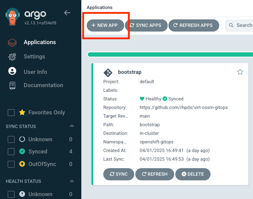Open Documentation via the book icon
253x199 pixels.
click(12, 85)
